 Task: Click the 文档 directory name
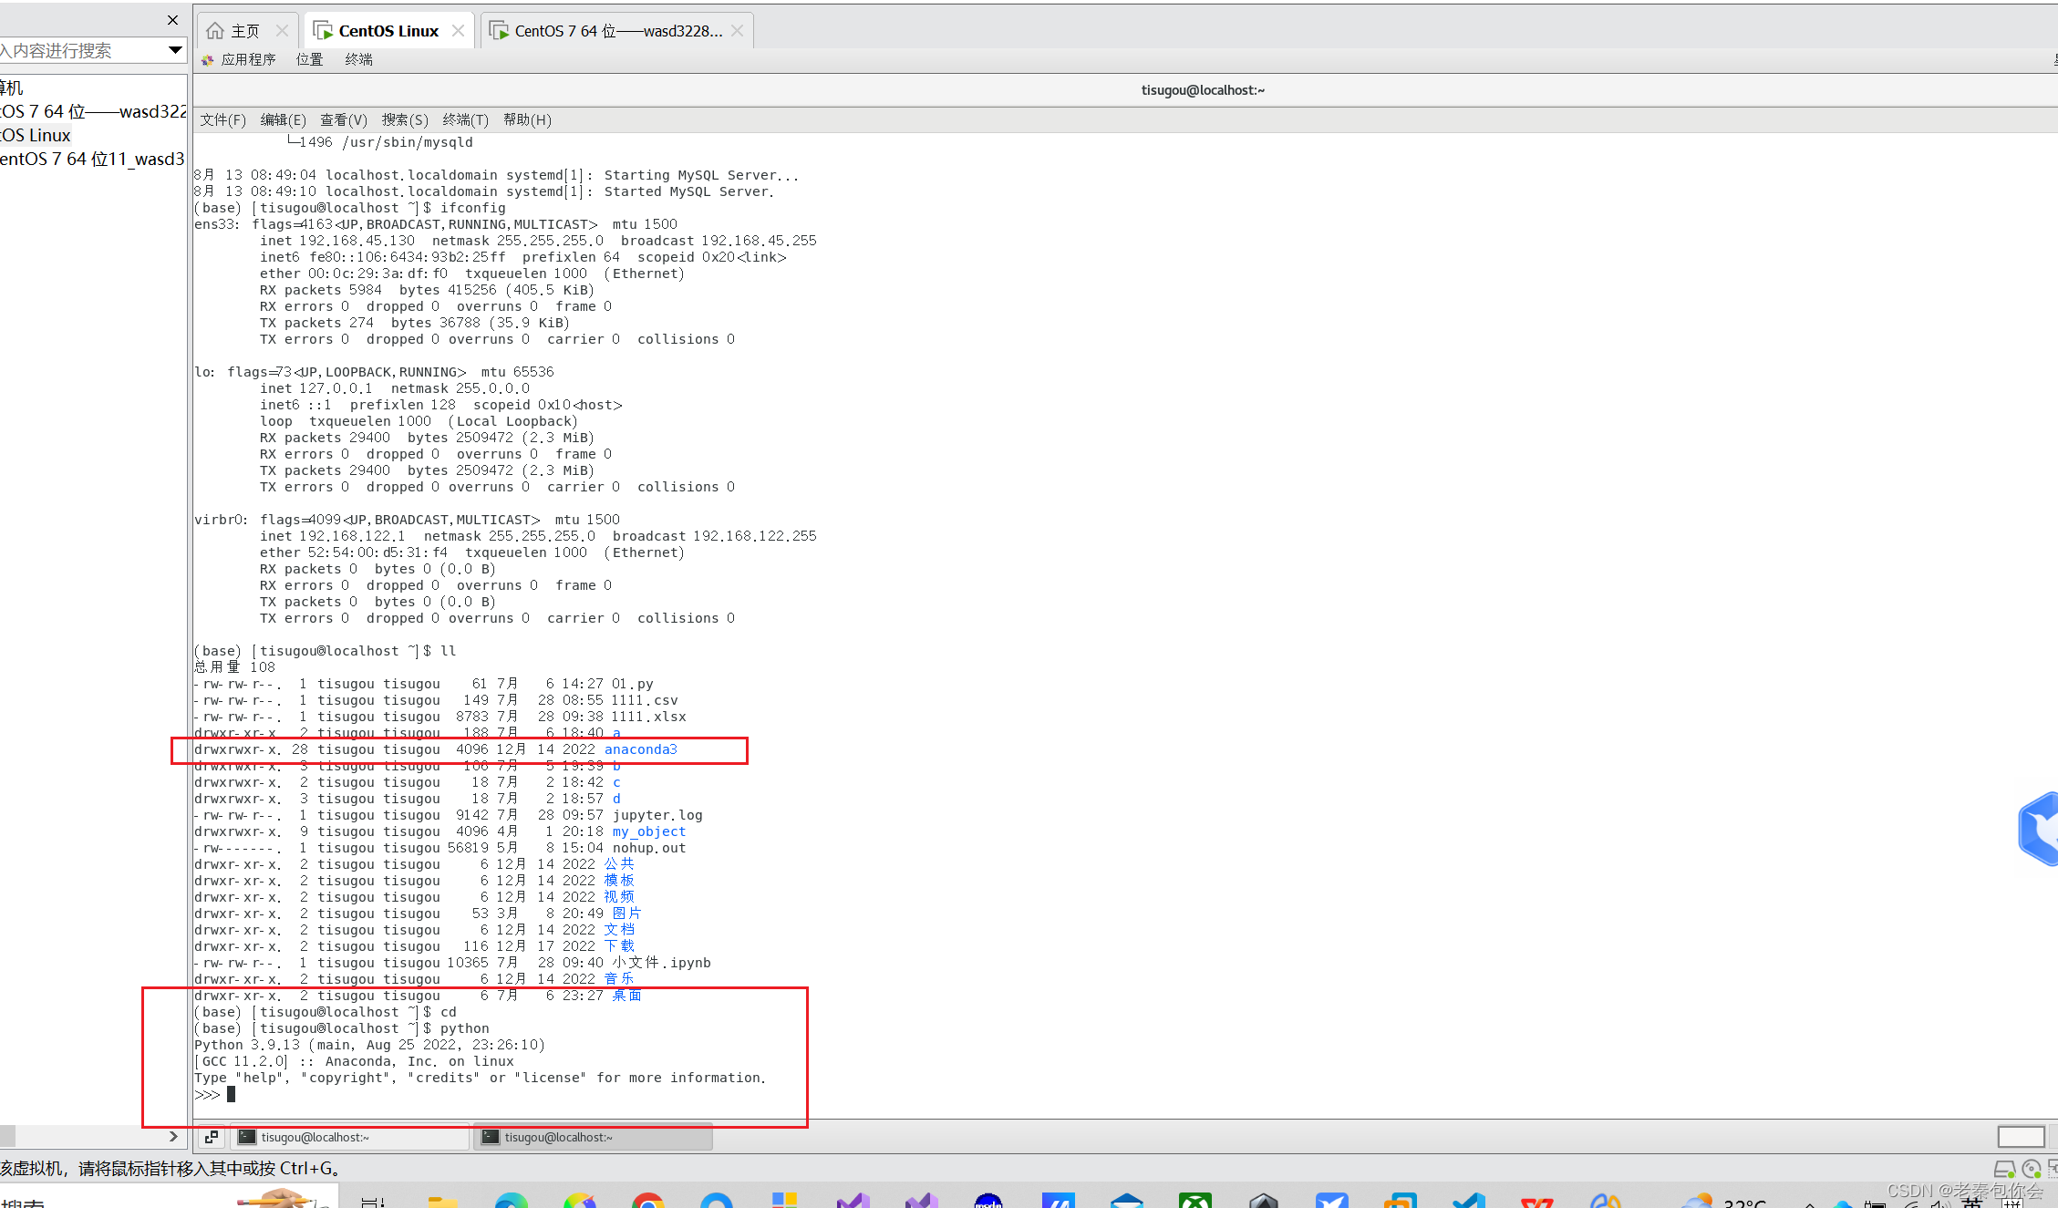coord(619,930)
